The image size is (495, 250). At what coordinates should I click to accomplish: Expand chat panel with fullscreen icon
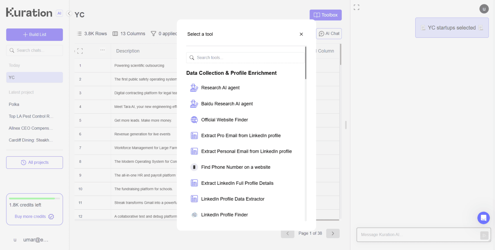356,7
